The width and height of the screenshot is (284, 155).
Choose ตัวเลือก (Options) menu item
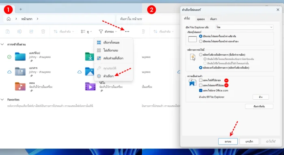click(114, 76)
